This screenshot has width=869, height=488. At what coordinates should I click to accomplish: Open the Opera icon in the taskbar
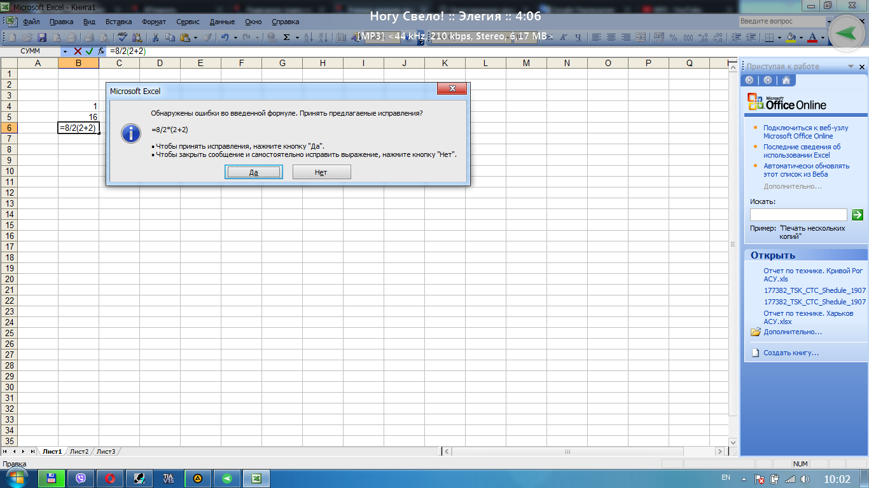coord(110,478)
